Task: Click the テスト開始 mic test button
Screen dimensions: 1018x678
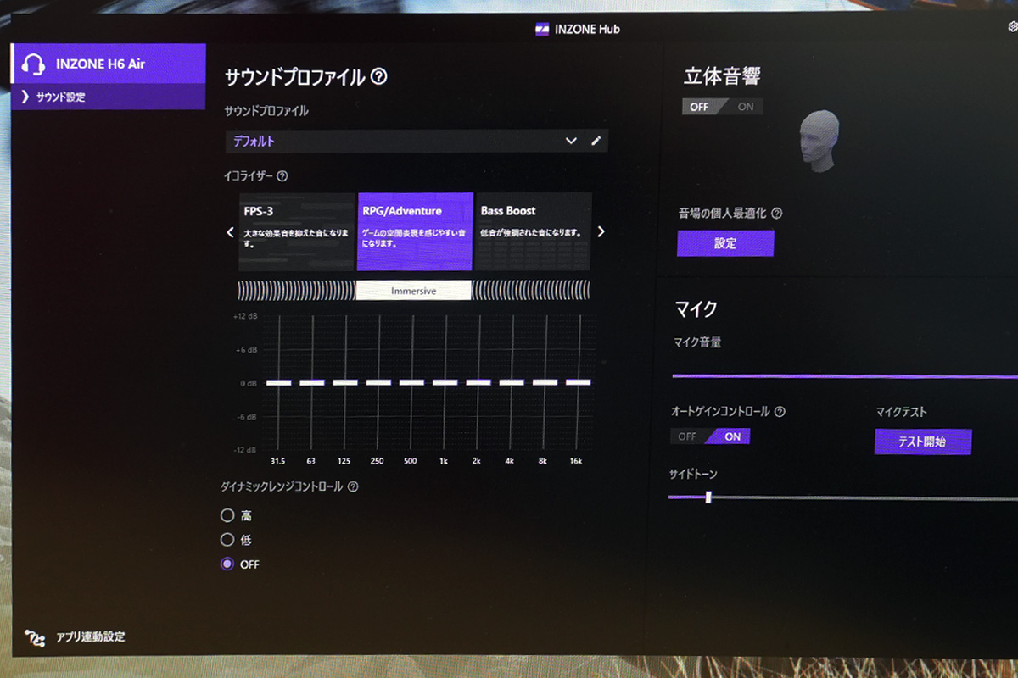Action: point(922,442)
